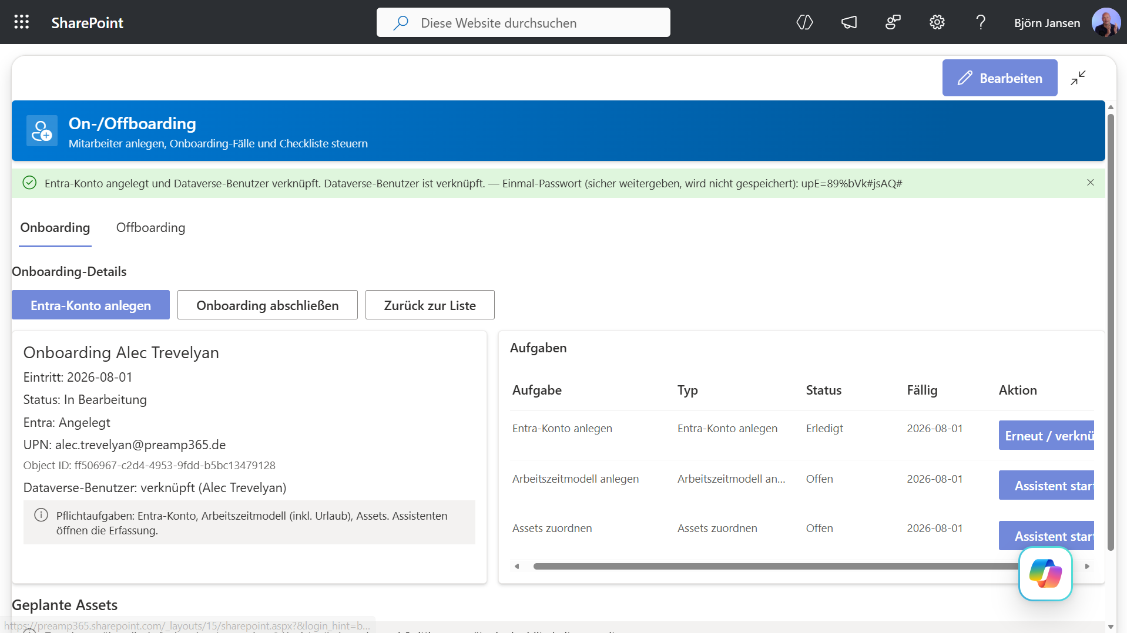This screenshot has height=633, width=1127.
Task: Open the megaphone announcements icon
Action: 848,22
